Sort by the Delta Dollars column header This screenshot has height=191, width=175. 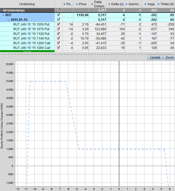[98, 4]
